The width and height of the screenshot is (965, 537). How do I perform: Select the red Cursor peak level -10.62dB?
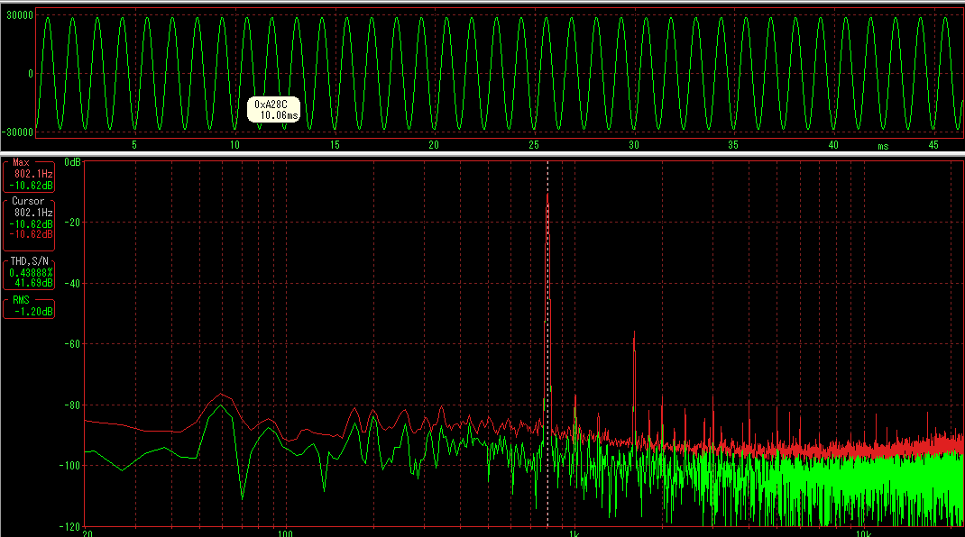[31, 234]
